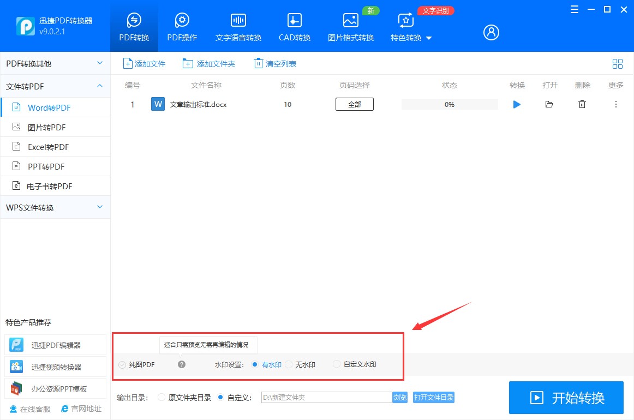Click the user account avatar icon
The width and height of the screenshot is (634, 420).
491,32
